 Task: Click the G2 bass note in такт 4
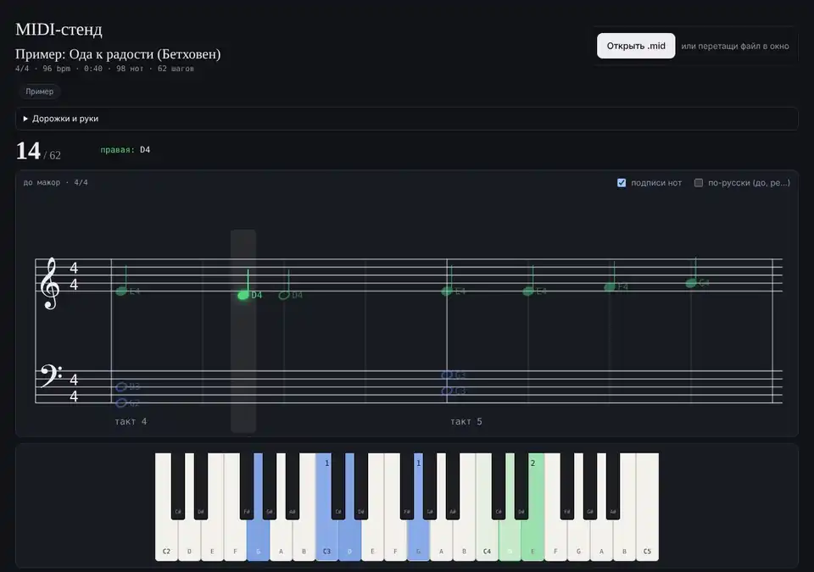tap(121, 403)
